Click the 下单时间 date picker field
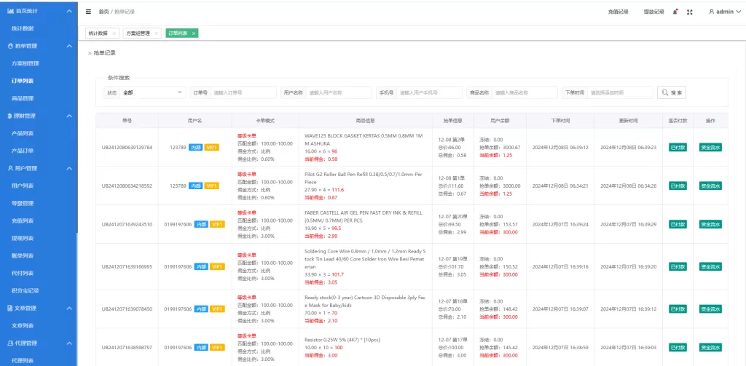The height and width of the screenshot is (366, 746). (x=619, y=92)
